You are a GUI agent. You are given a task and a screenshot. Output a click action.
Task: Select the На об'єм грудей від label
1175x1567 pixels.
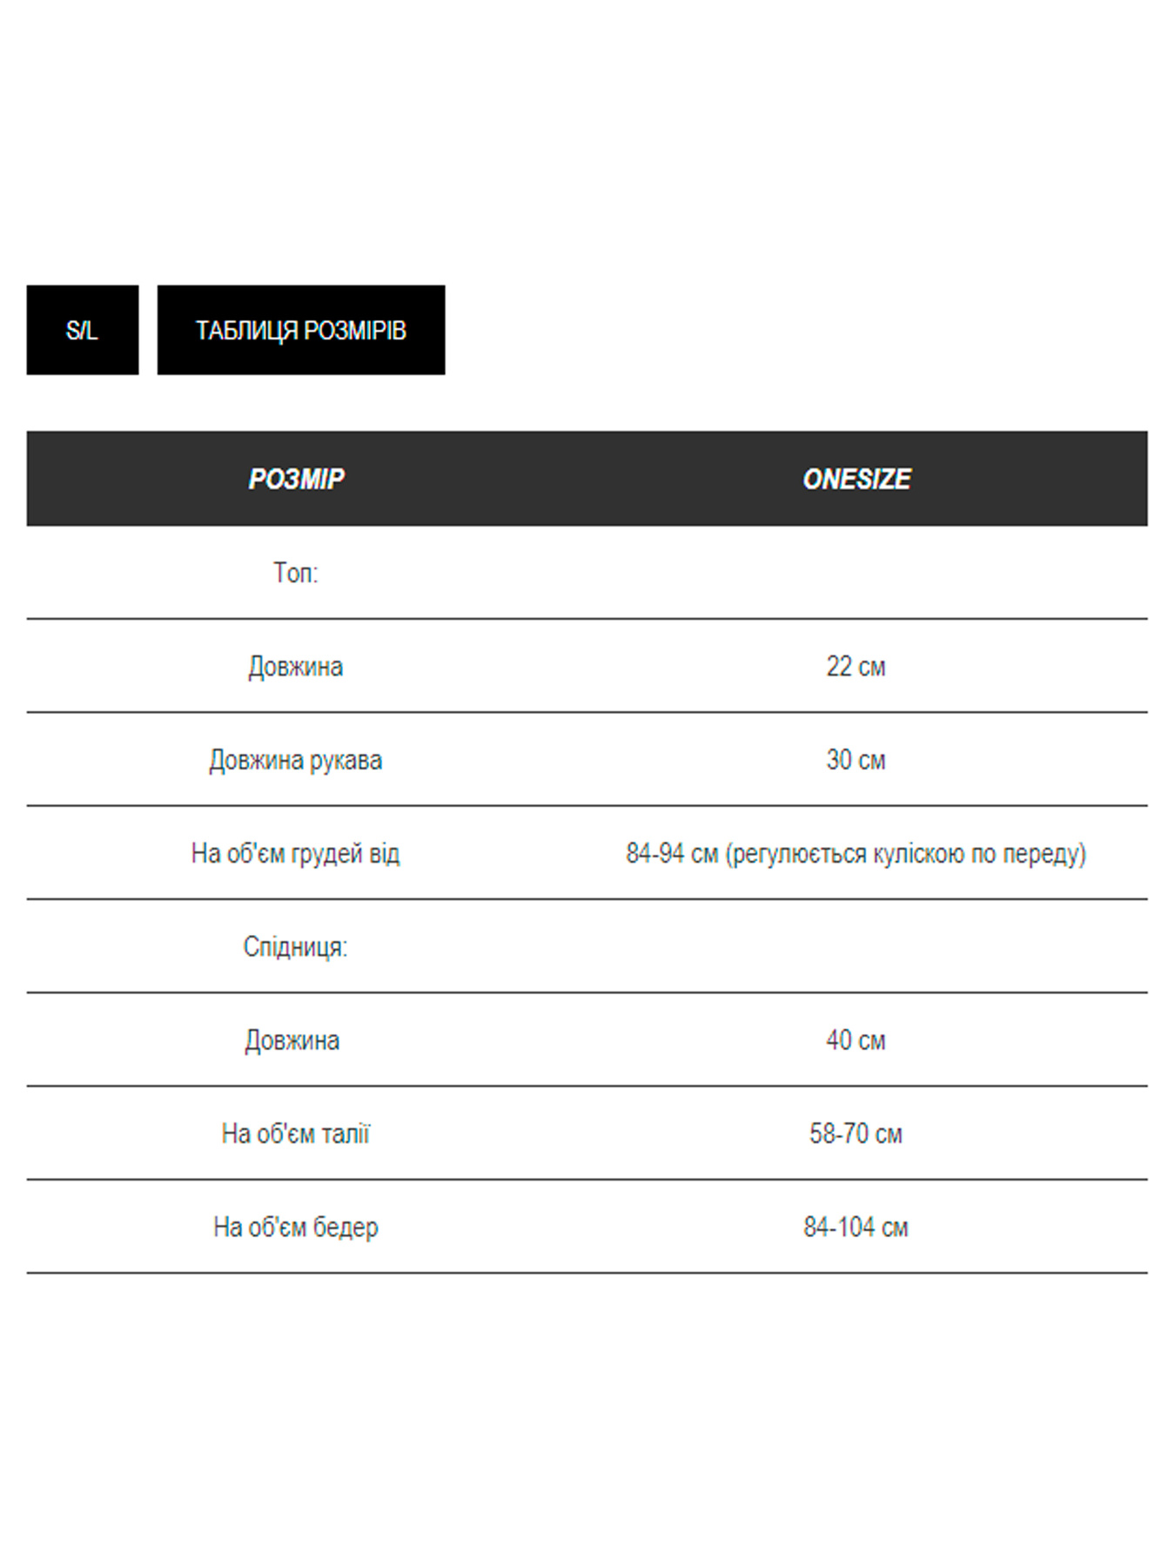pos(296,853)
